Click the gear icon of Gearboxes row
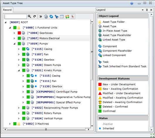The image size is (155, 138). tap(23, 33)
